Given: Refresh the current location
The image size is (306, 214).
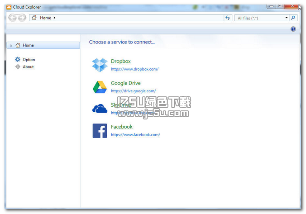Looking at the screenshot, I should 228,18.
